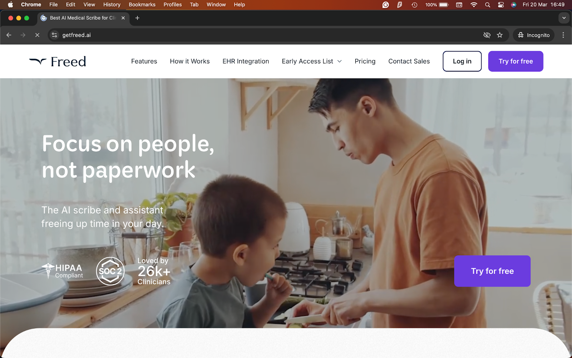
Task: Close the Best AI Medical Scribe tab
Action: 123,18
